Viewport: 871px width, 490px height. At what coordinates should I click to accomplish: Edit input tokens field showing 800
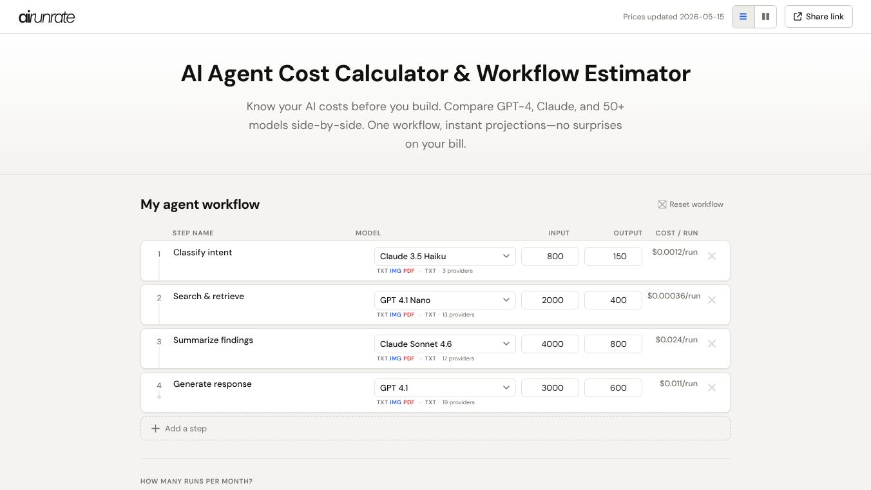(550, 257)
